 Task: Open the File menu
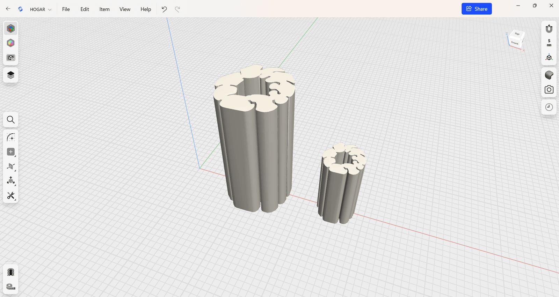coord(66,9)
